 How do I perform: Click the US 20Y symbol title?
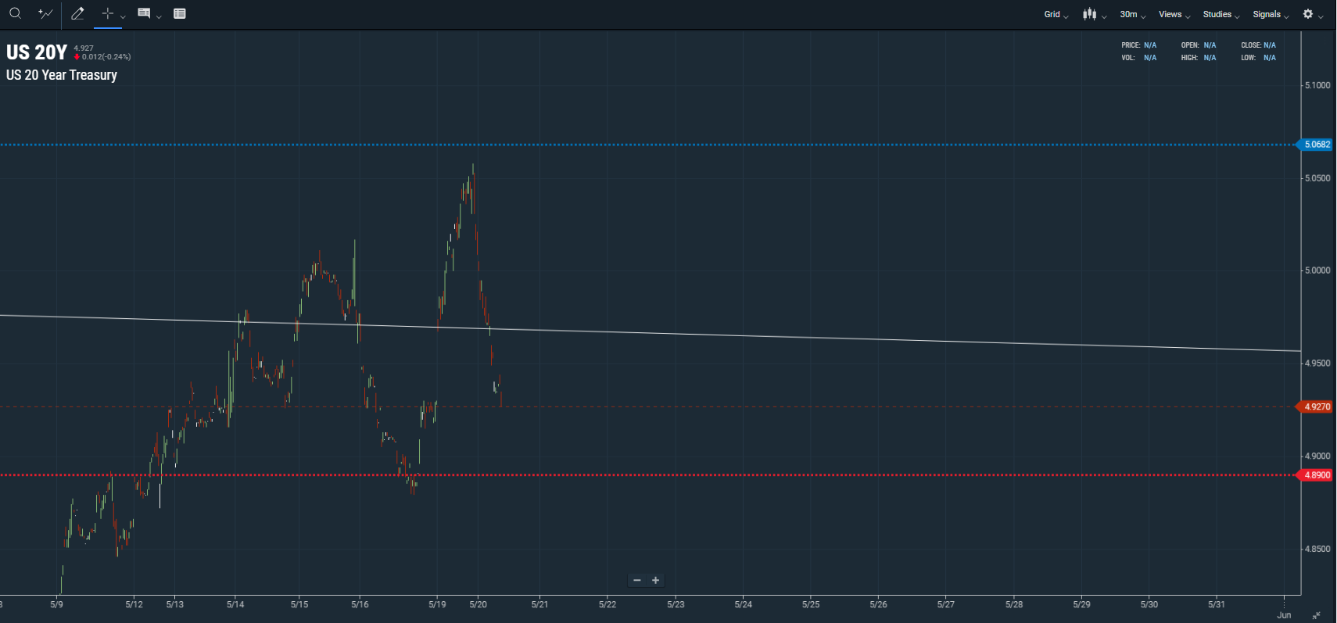click(x=37, y=52)
